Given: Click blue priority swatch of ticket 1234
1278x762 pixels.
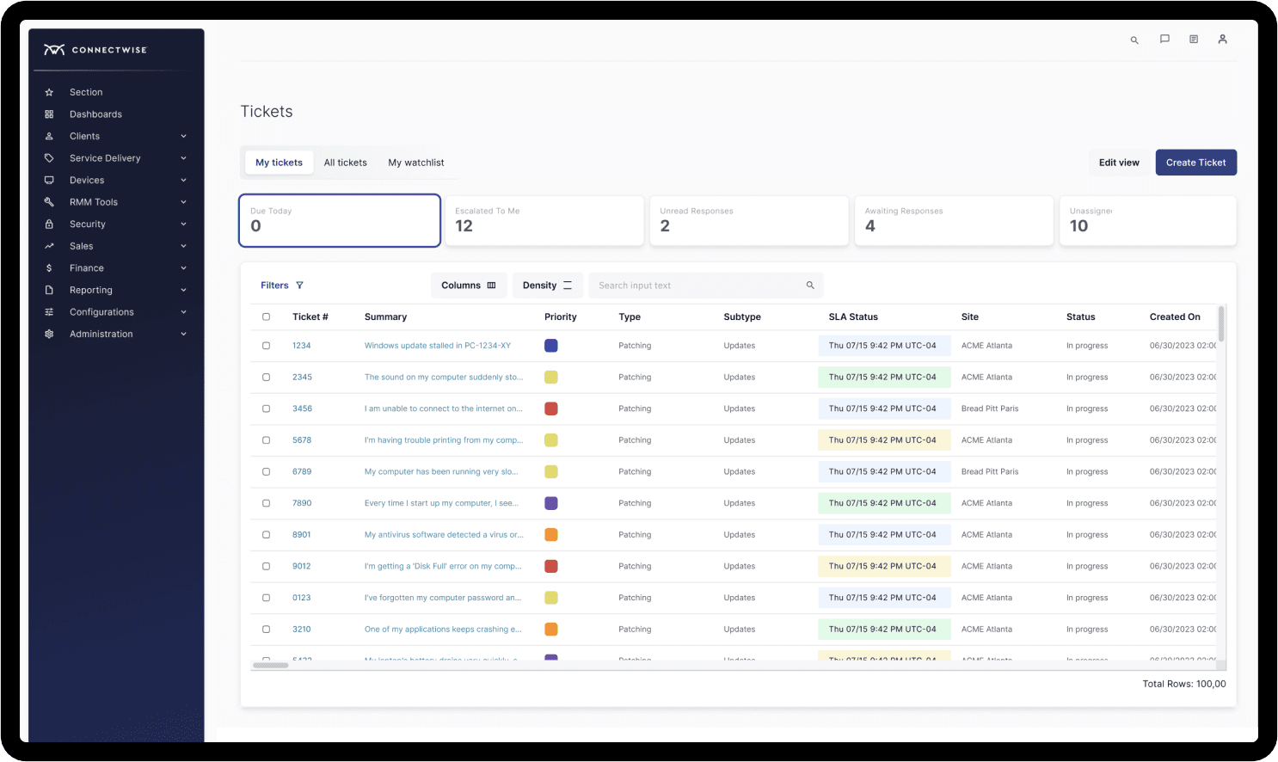Looking at the screenshot, I should tap(551, 346).
